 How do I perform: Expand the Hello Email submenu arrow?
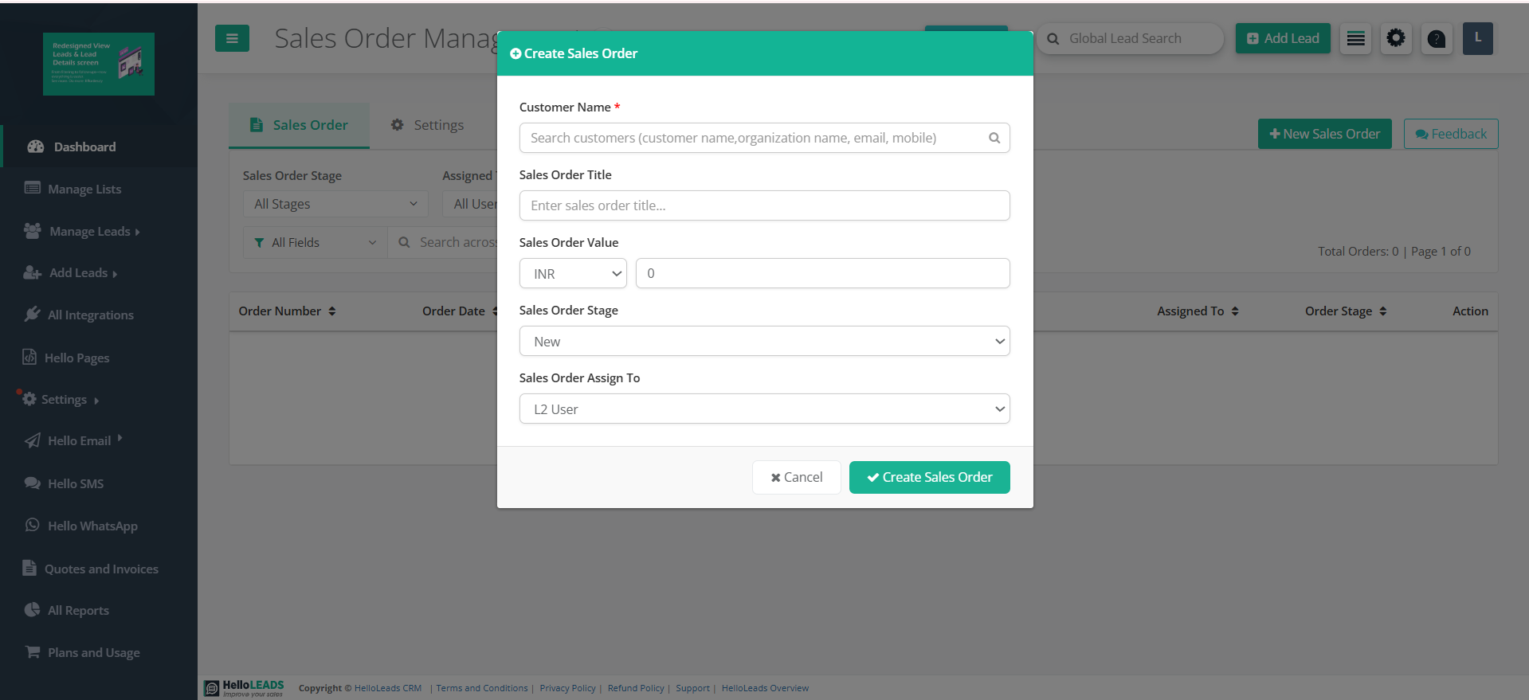(x=120, y=438)
